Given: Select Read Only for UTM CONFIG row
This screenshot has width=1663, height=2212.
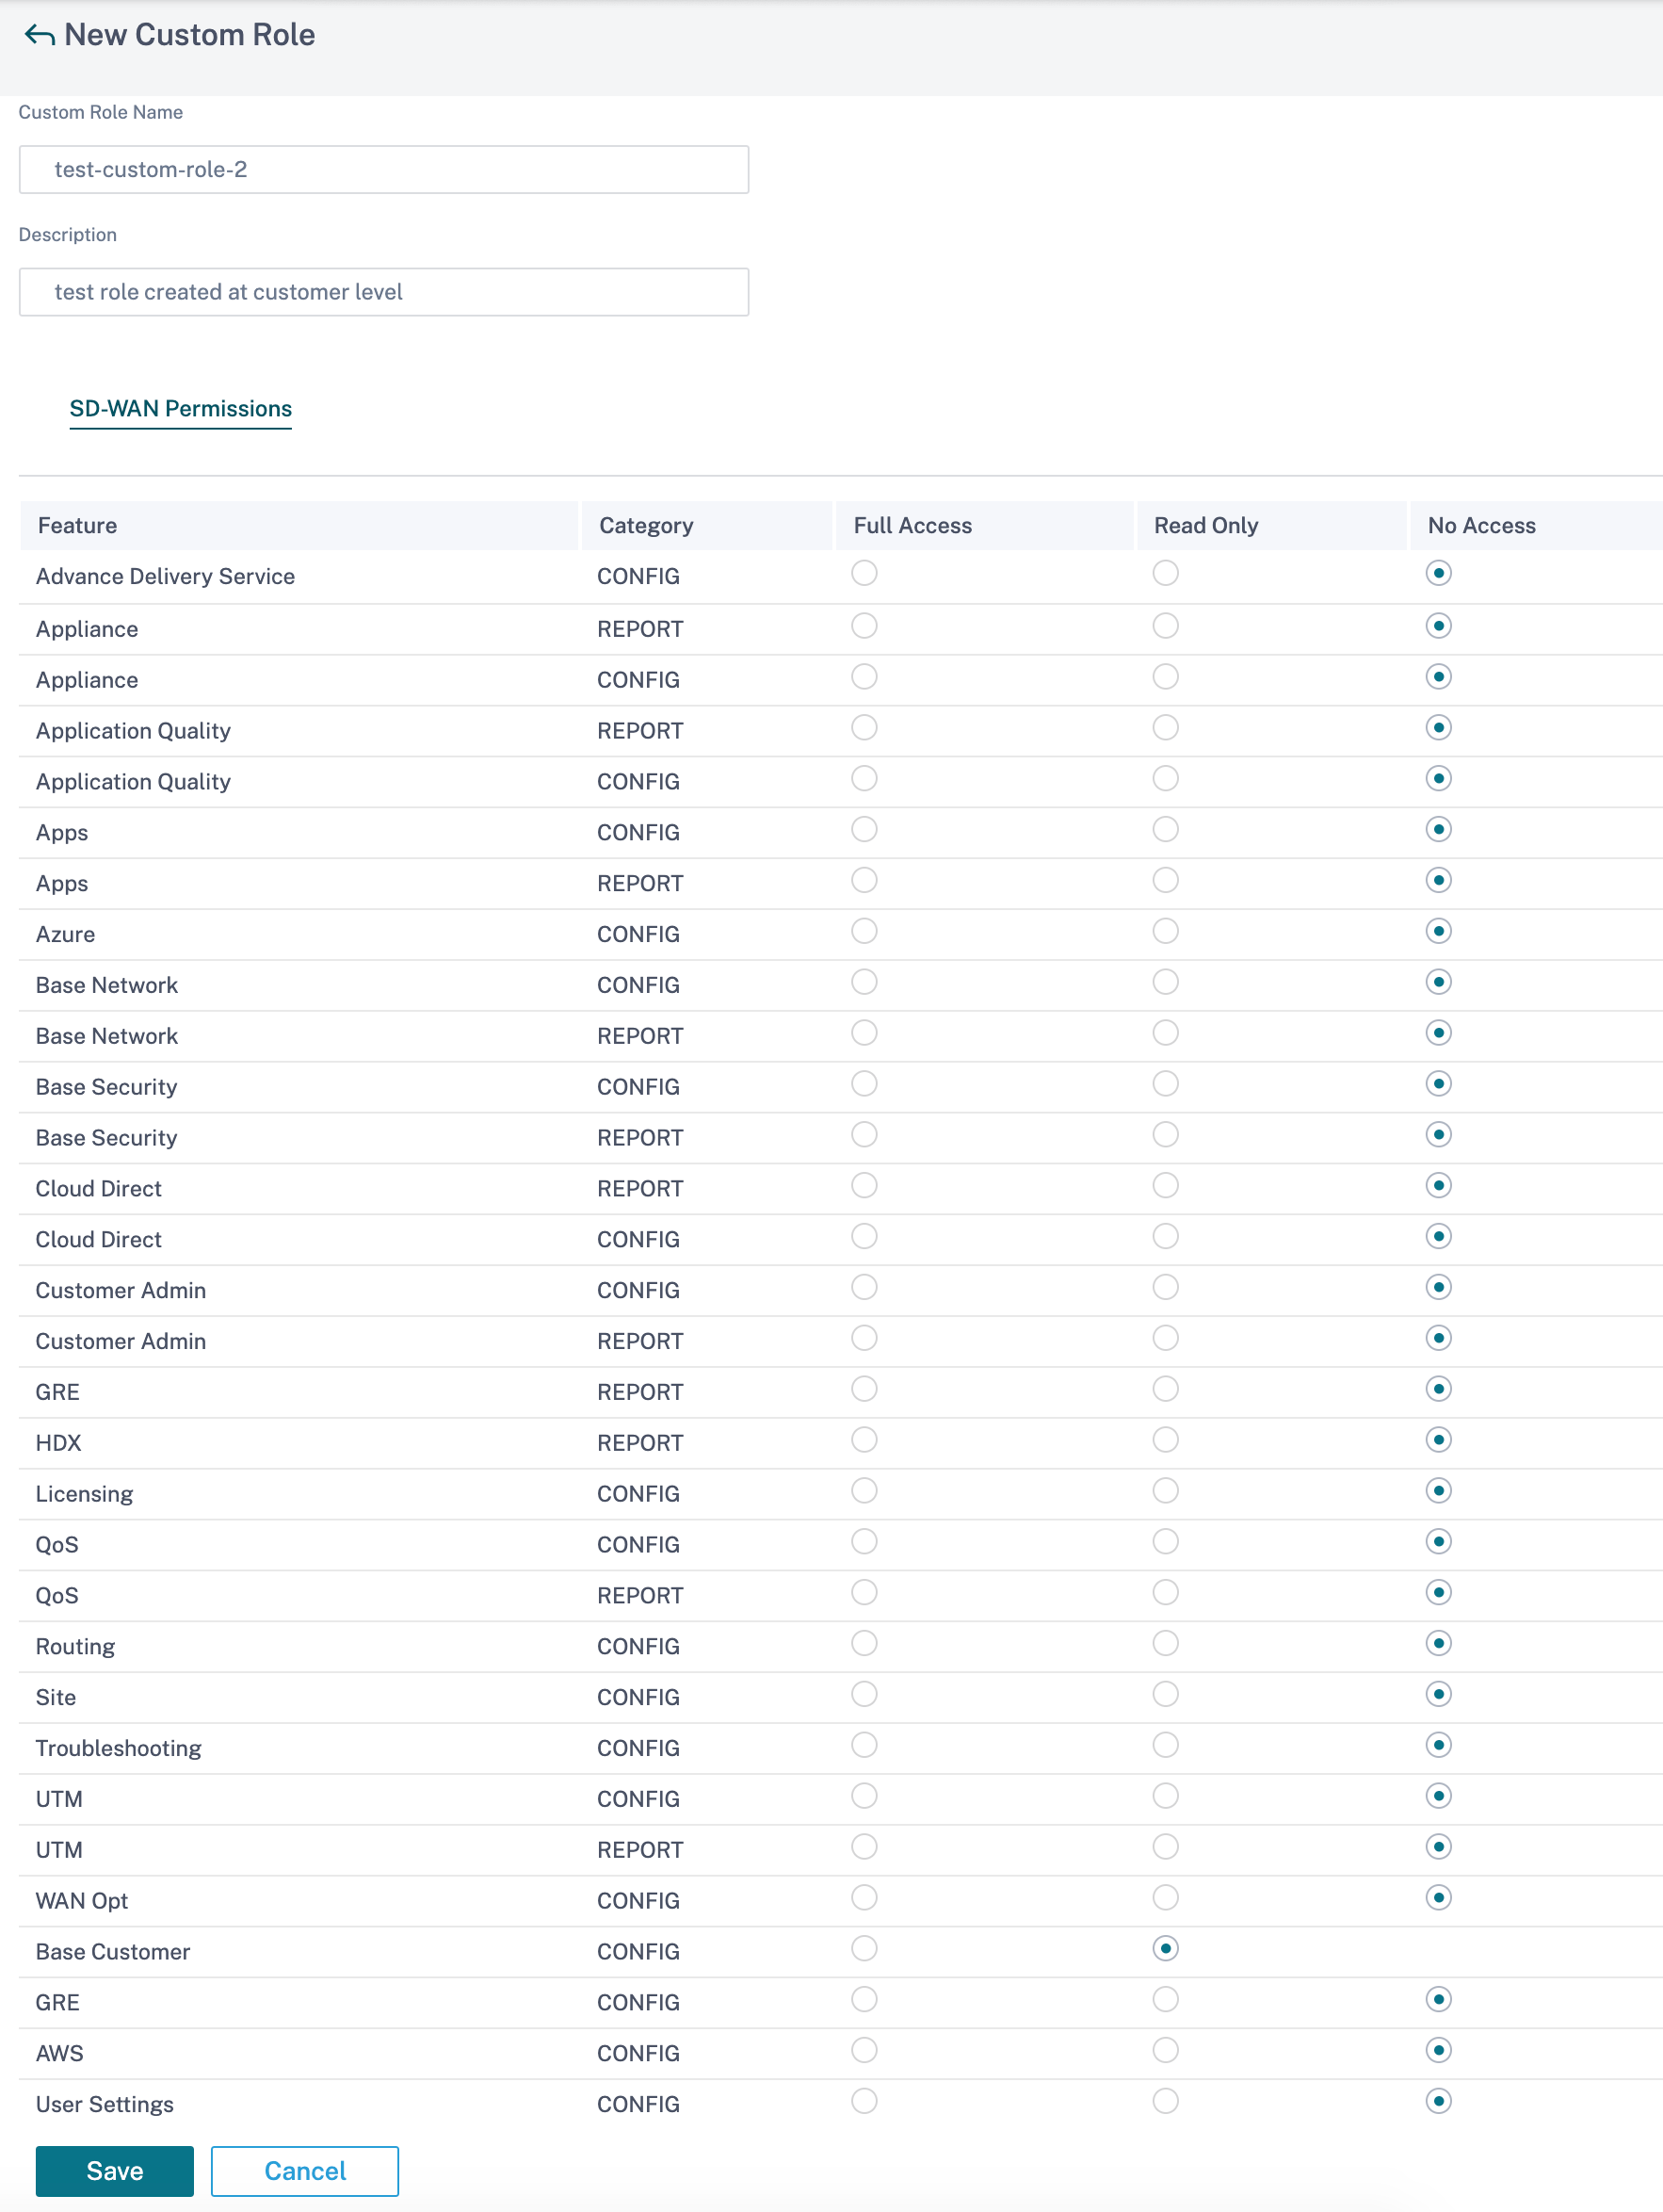Looking at the screenshot, I should point(1165,1797).
